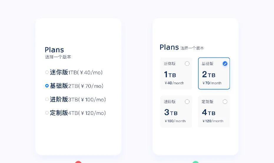The height and width of the screenshot is (163, 274).
Task: Choose the 进阶版 radio button in left list
Action: (47, 99)
